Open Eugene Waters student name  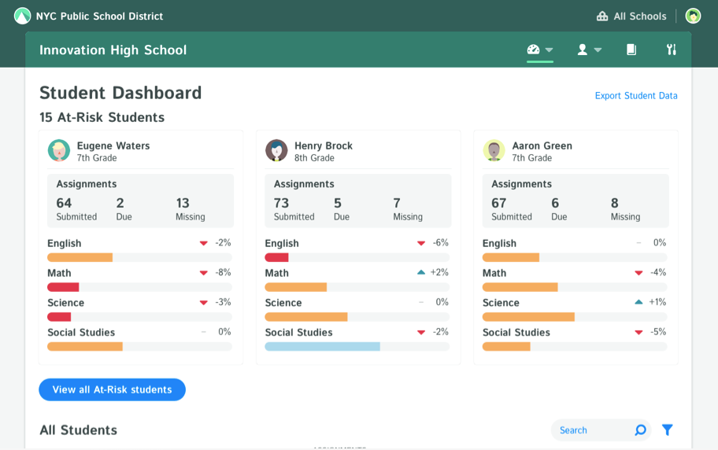point(113,146)
